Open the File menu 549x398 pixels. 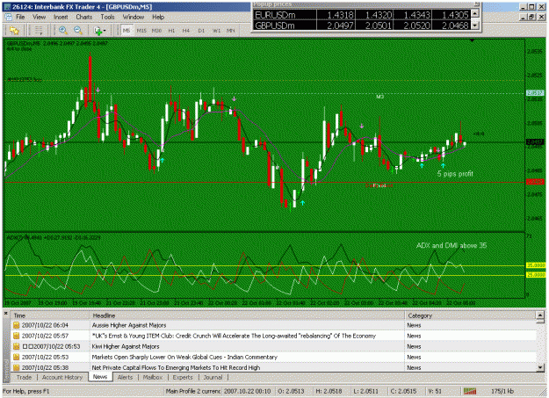20,17
